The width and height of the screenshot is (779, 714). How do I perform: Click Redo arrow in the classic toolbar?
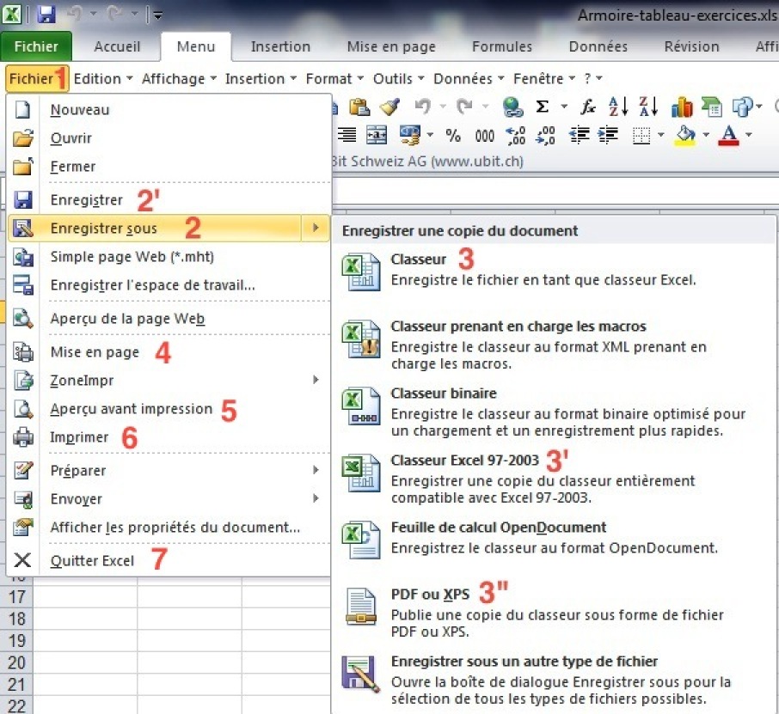[464, 107]
